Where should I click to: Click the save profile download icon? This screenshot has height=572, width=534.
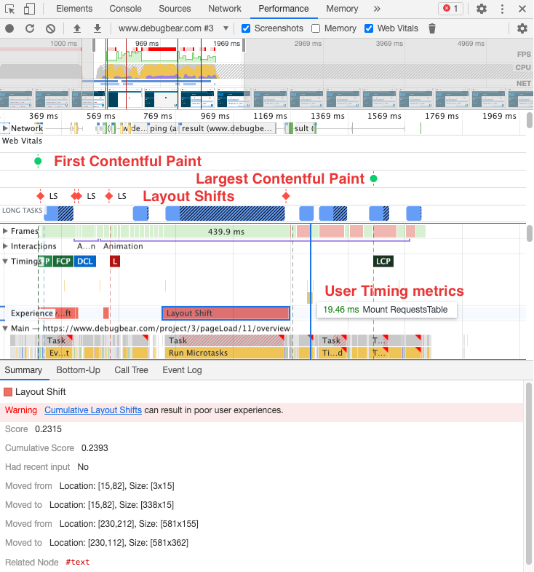(97, 28)
